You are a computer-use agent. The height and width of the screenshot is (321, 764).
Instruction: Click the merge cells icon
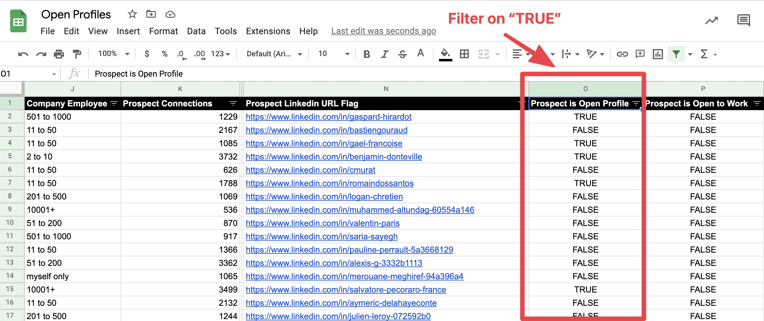click(x=484, y=54)
